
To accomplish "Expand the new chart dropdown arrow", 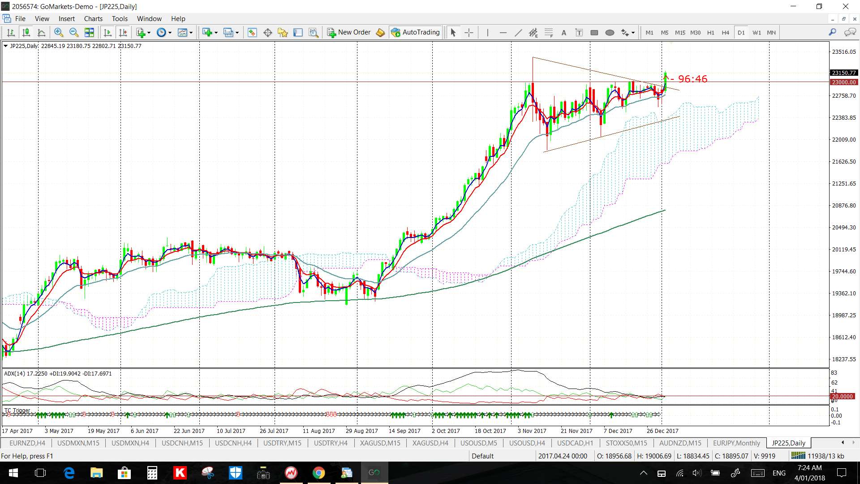I will tap(216, 32).
